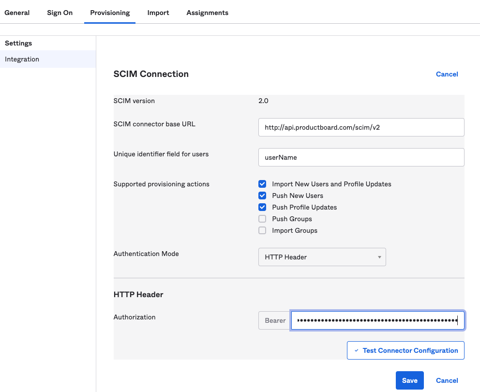480x392 pixels.
Task: Select Settings in the left sidebar
Action: [18, 43]
